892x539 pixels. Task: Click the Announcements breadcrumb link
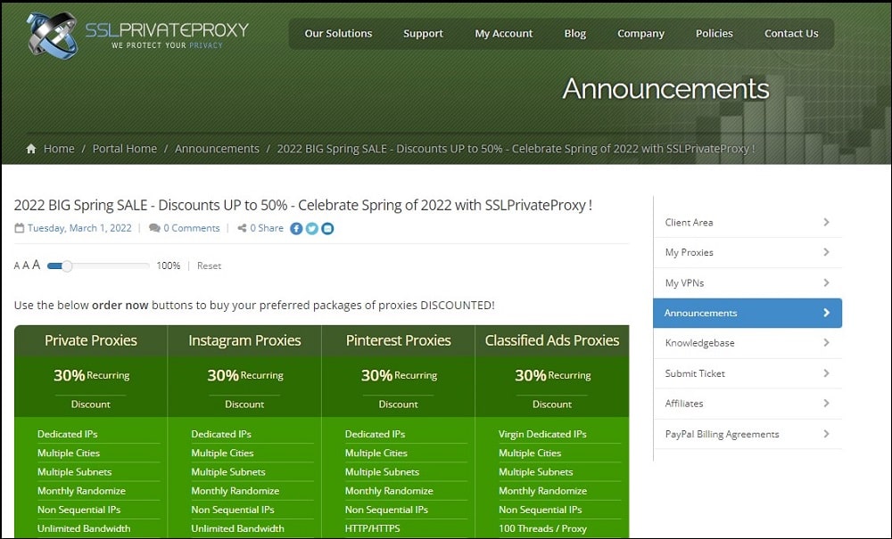pyautogui.click(x=217, y=149)
